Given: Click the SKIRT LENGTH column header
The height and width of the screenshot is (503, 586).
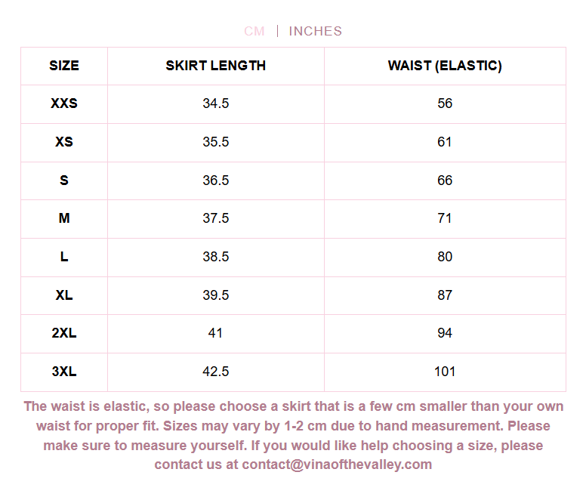Looking at the screenshot, I should point(216,66).
